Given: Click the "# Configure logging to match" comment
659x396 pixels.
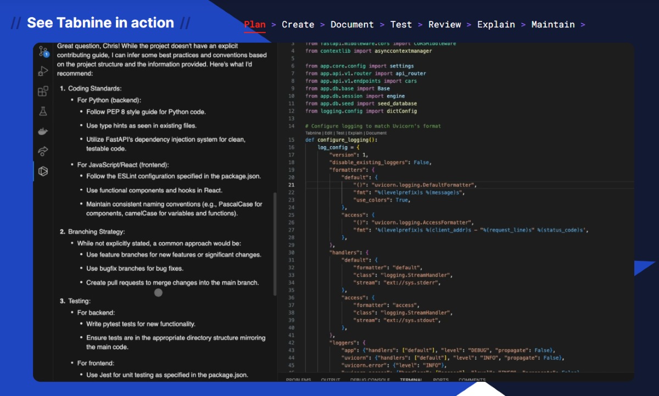Looking at the screenshot, I should [373, 126].
